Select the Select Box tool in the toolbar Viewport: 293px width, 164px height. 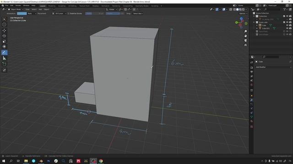(4, 19)
